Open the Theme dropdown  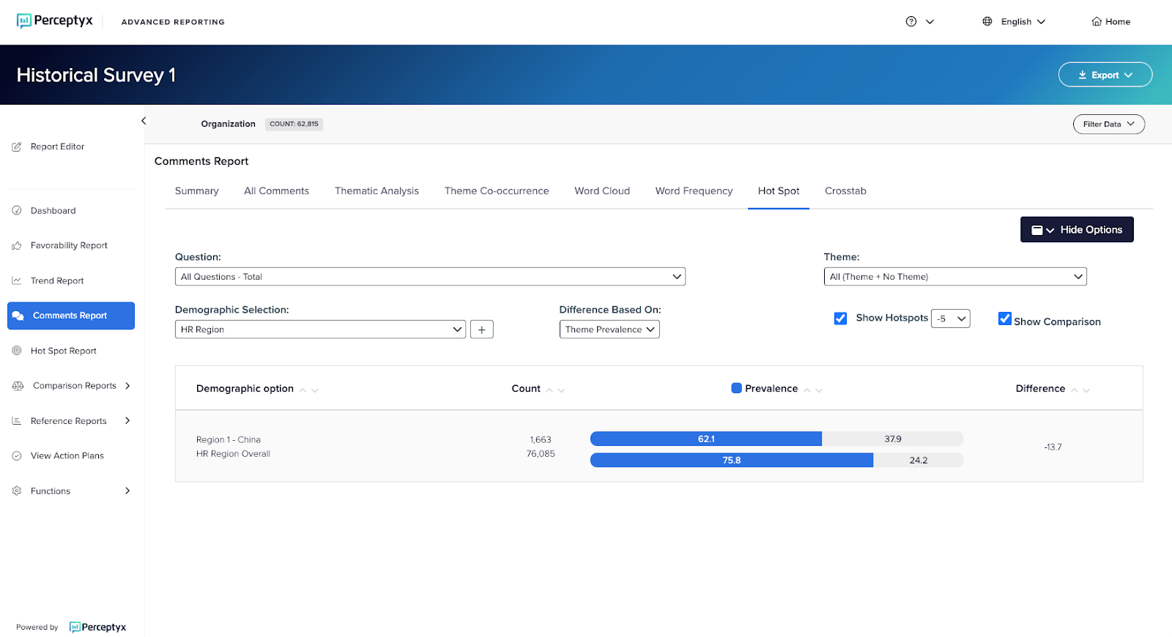955,277
